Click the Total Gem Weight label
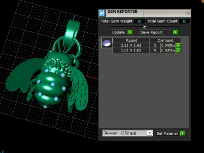The width and height of the screenshot is (204, 153). point(116,21)
